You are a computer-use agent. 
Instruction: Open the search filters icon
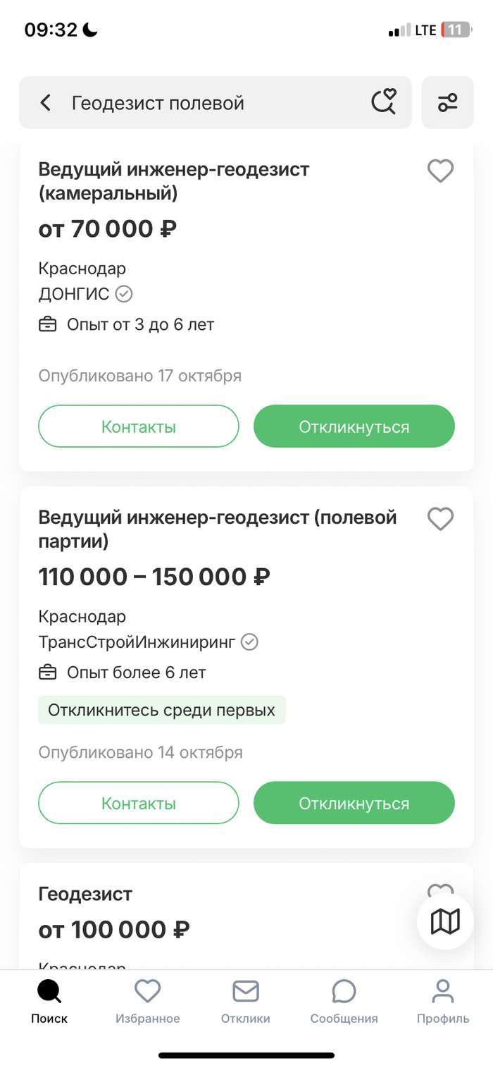[x=448, y=103]
